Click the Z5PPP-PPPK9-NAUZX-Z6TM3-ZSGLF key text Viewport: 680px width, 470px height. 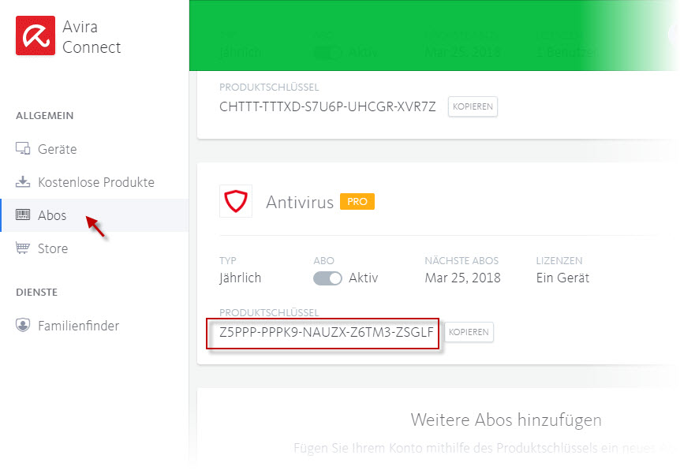326,332
